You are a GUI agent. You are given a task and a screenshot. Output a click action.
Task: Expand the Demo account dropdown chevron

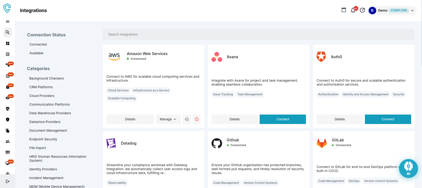(x=412, y=11)
